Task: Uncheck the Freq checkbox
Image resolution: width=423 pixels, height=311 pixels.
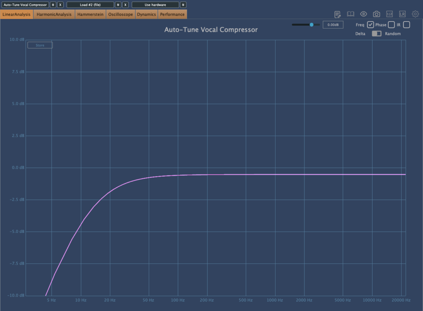Action: (x=371, y=25)
